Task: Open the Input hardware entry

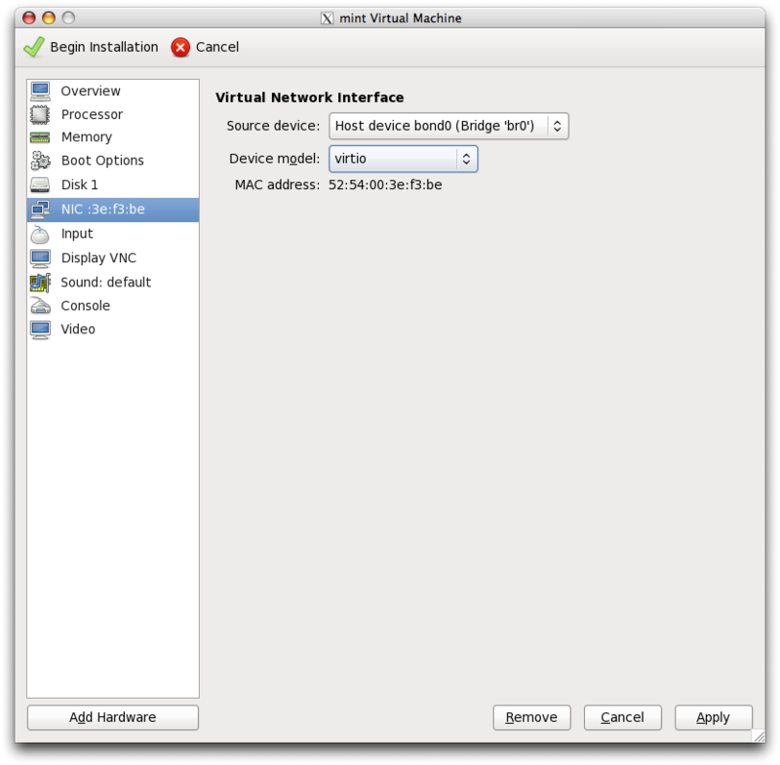Action: (x=113, y=234)
